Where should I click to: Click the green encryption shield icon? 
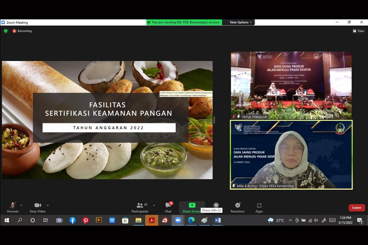[x=6, y=31]
